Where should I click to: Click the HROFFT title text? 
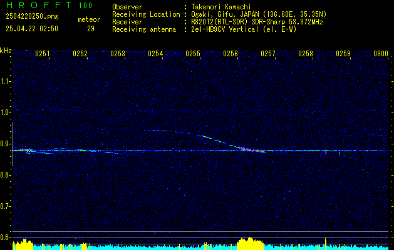click(39, 5)
